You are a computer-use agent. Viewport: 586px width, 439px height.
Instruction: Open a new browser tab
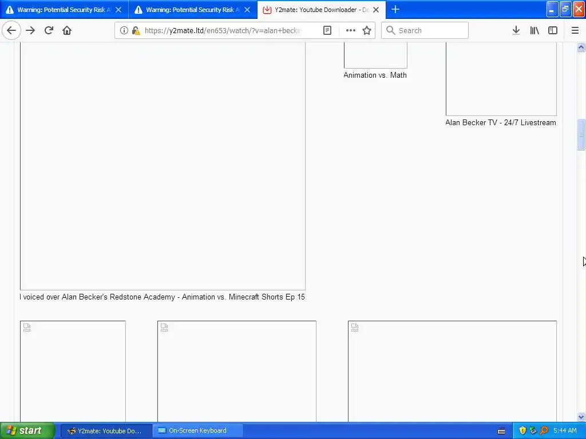coord(395,9)
